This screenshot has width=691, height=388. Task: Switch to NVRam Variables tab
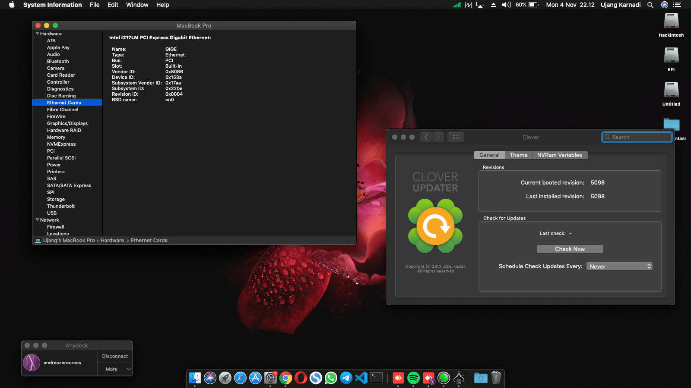tap(560, 155)
